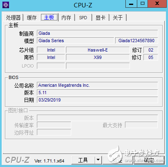Viewport: 168px width, 167px height.
Task: Open the 关于 tab
Action: coord(118,18)
